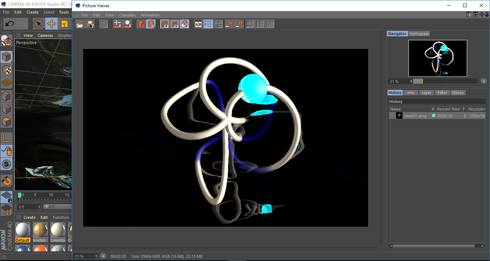The image size is (490, 261).
Task: Activate Polygons mode orange-top cube icon
Action: [x=6, y=122]
